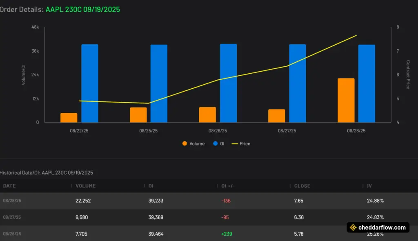The height and width of the screenshot is (241, 418).
Task: Click close price 5.78
Action: point(298,234)
